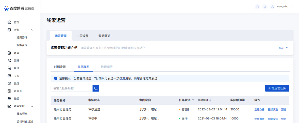
Task: Focus the 请输入任务名称 search field
Action: click(x=72, y=88)
